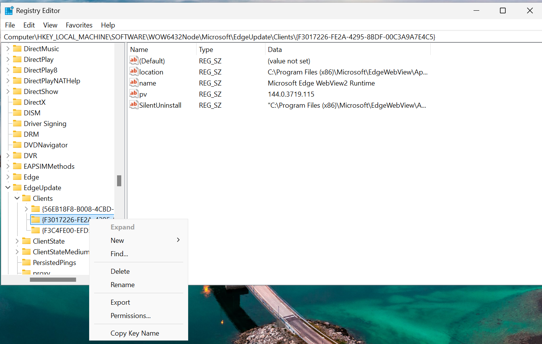Click the string value icon next to pv
Screen dimensions: 542x344
tap(133, 94)
